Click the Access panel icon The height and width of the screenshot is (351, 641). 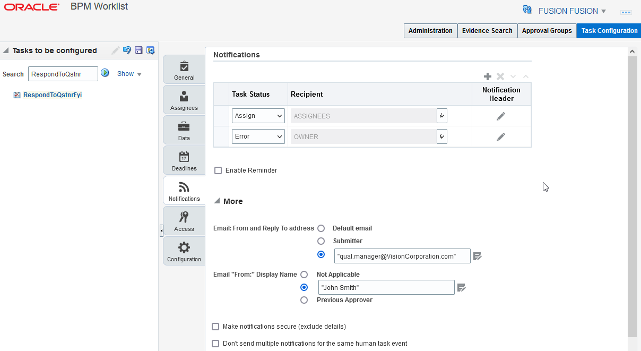click(184, 220)
